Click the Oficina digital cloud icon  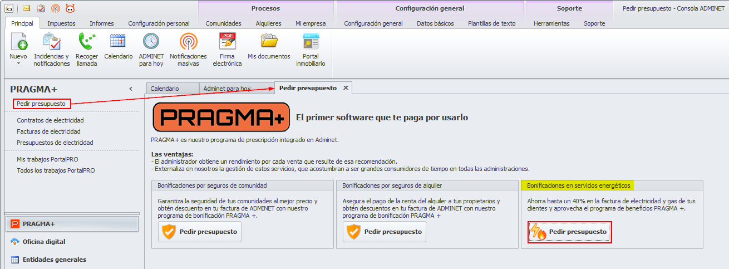pyautogui.click(x=15, y=242)
